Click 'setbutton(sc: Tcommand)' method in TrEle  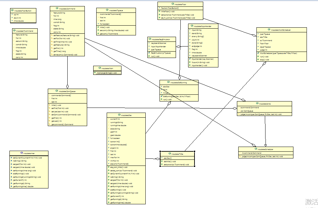[x=176, y=165]
